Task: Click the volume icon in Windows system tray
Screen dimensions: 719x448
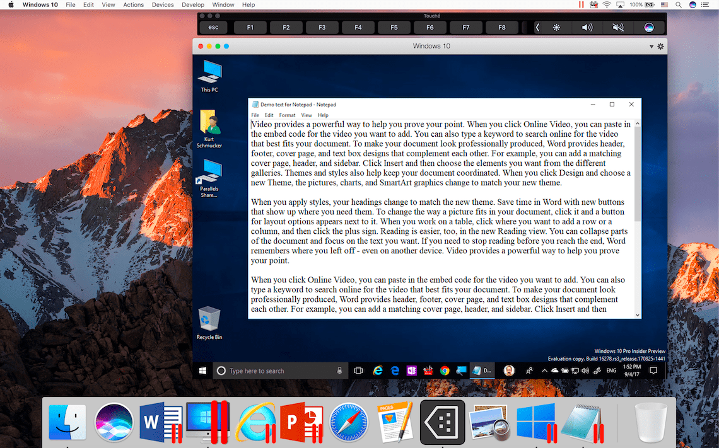Action: [x=585, y=371]
